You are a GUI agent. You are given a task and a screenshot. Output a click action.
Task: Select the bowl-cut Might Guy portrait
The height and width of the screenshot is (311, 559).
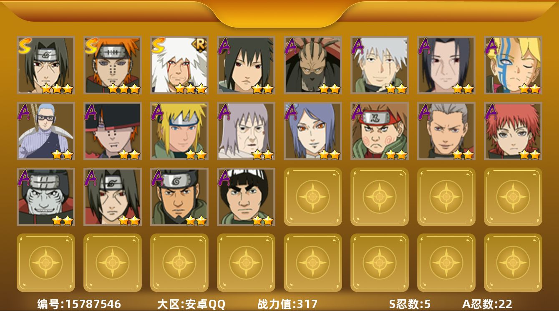246,197
